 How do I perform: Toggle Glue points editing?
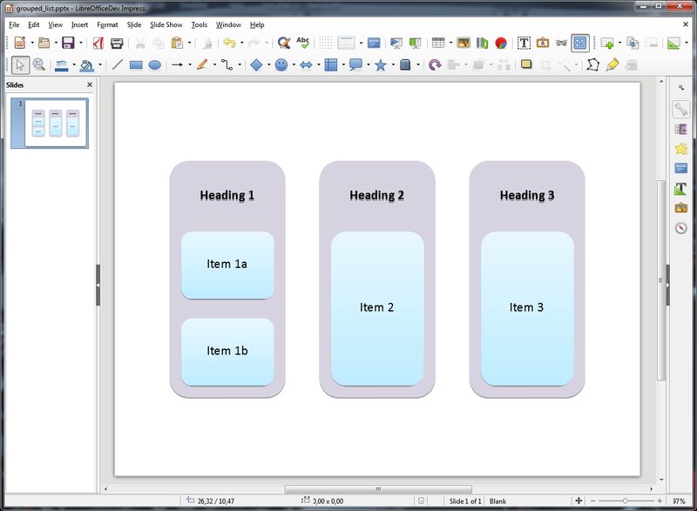click(x=612, y=64)
